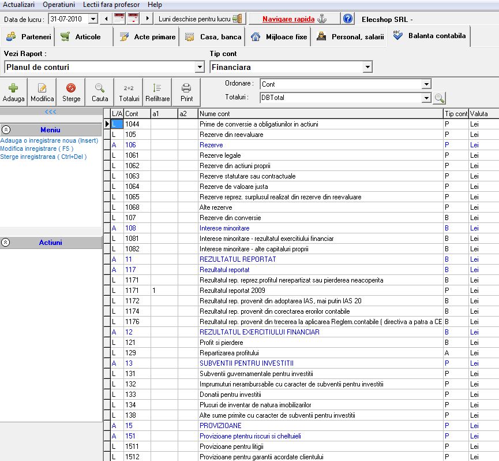Click Luni deschise pentru lucru button
This screenshot has width=499, height=461.
(200, 19)
